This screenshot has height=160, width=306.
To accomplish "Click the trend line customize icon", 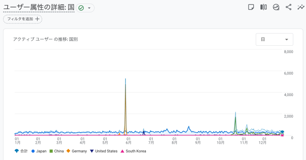I will [301, 7].
